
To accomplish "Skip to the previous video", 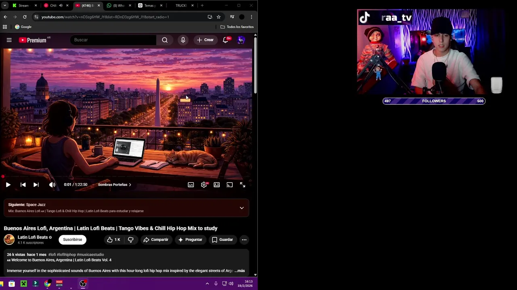I will click(23, 184).
